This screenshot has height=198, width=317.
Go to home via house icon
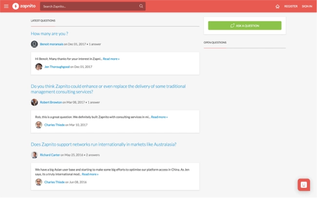pos(277,6)
